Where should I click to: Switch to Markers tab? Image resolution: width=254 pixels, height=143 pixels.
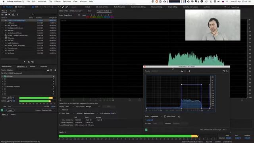pos(33,66)
